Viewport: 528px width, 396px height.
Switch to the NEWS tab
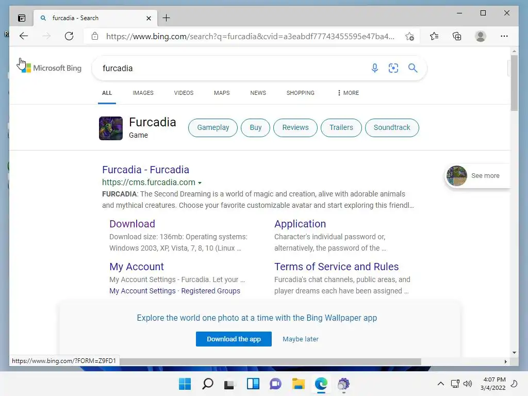tap(258, 93)
